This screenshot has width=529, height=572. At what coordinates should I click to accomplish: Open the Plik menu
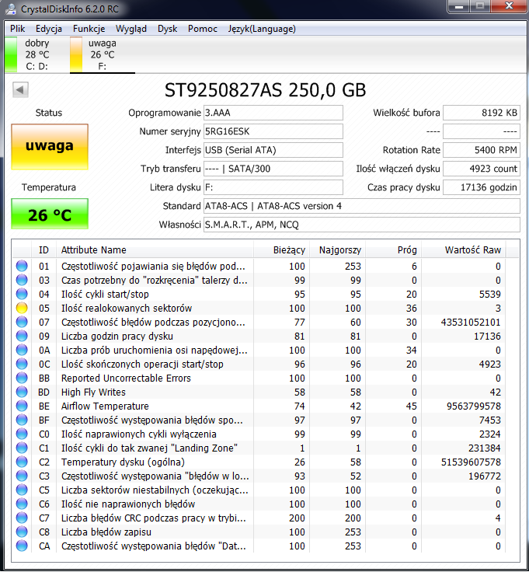tap(18, 29)
